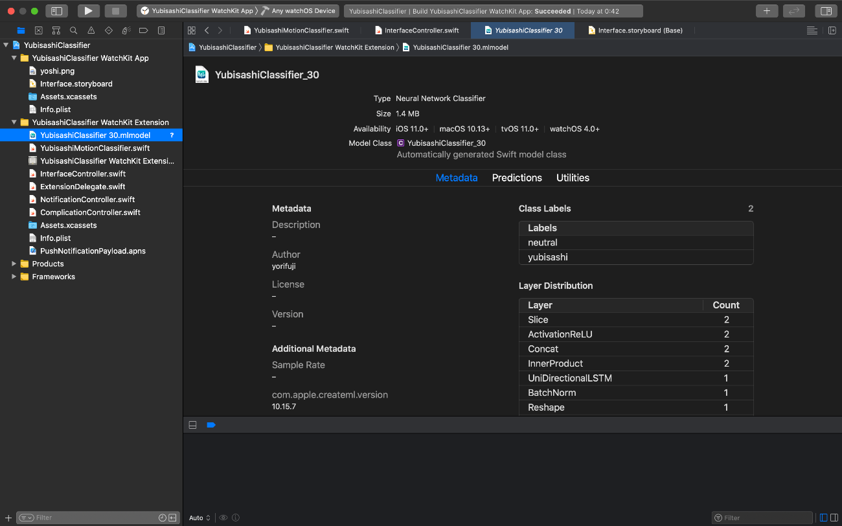Select ComplicationController.swift file

90,212
